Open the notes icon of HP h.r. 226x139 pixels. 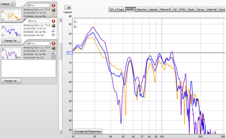point(53,57)
